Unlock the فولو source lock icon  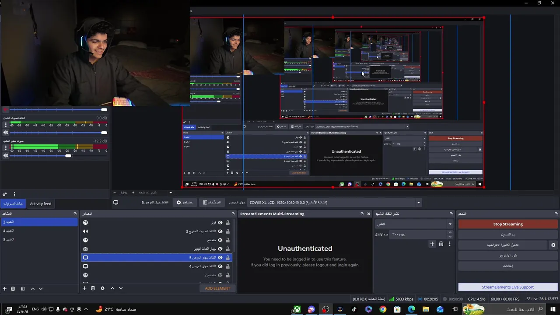tap(227, 223)
